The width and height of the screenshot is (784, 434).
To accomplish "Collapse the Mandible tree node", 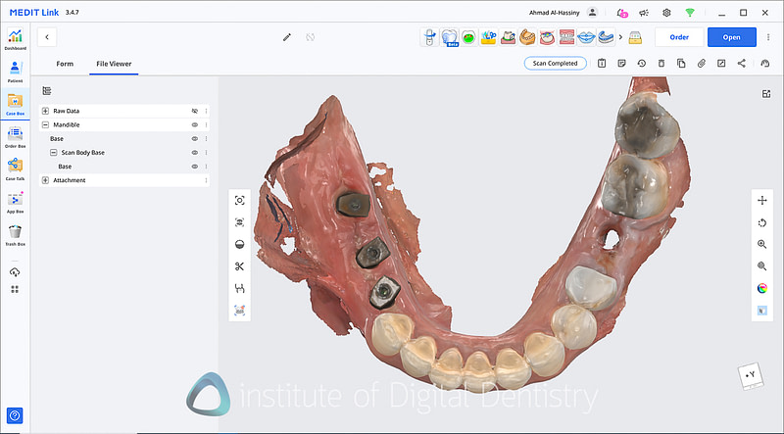I will click(45, 125).
